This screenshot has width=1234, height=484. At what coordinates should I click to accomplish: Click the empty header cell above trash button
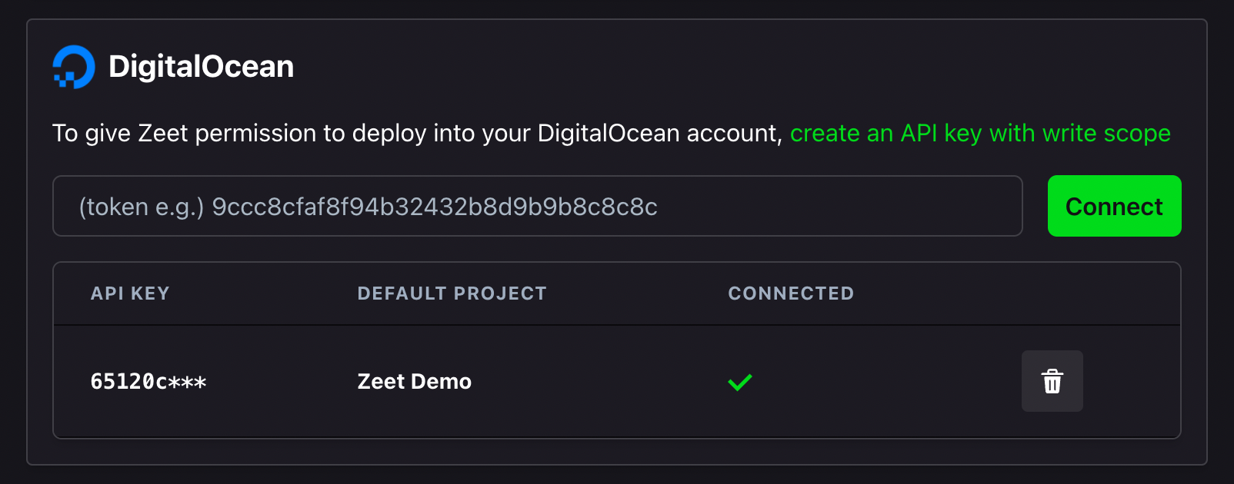tap(1052, 293)
